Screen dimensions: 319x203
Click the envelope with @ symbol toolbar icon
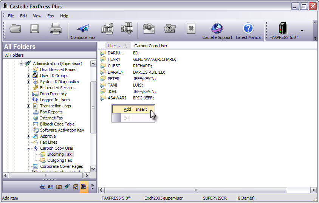[149, 28]
